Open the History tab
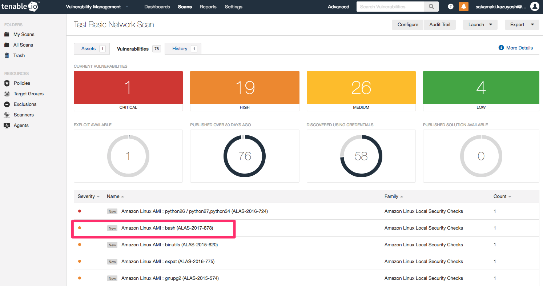The height and width of the screenshot is (286, 543). point(180,49)
